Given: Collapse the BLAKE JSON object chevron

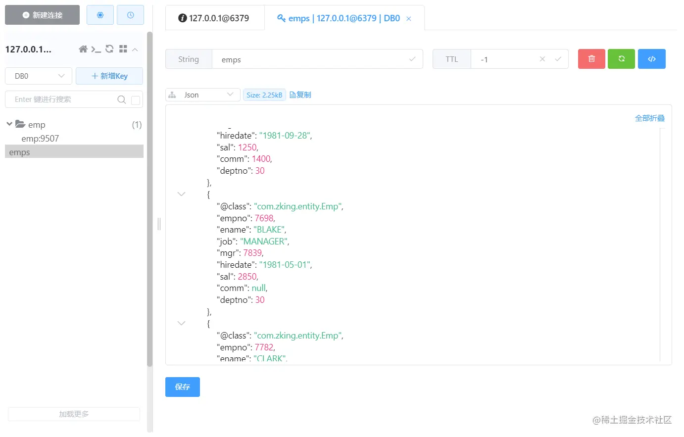Looking at the screenshot, I should pos(182,194).
